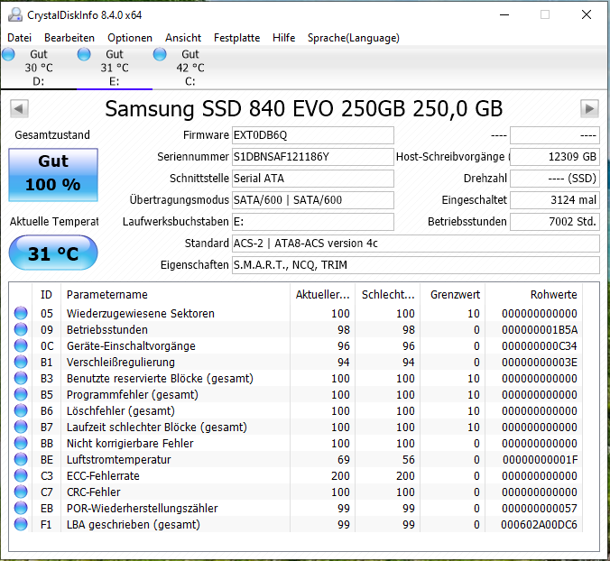Click status orb of Benutzte reservierte Blöcke row
The height and width of the screenshot is (561, 610).
pyautogui.click(x=21, y=378)
